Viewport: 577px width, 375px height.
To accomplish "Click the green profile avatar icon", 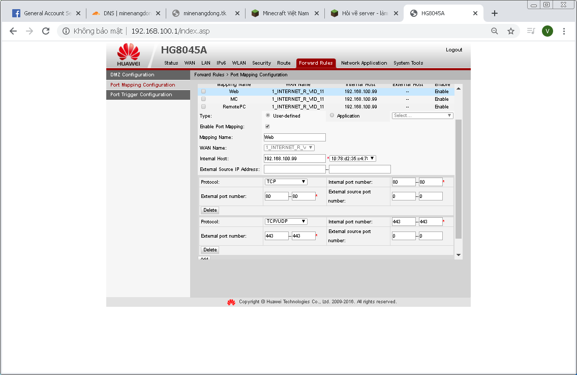I will coord(548,31).
